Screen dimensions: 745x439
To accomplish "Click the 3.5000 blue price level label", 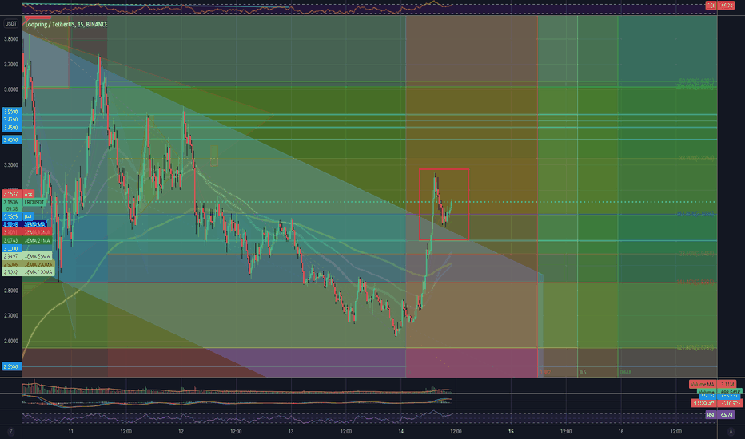I will coord(11,112).
